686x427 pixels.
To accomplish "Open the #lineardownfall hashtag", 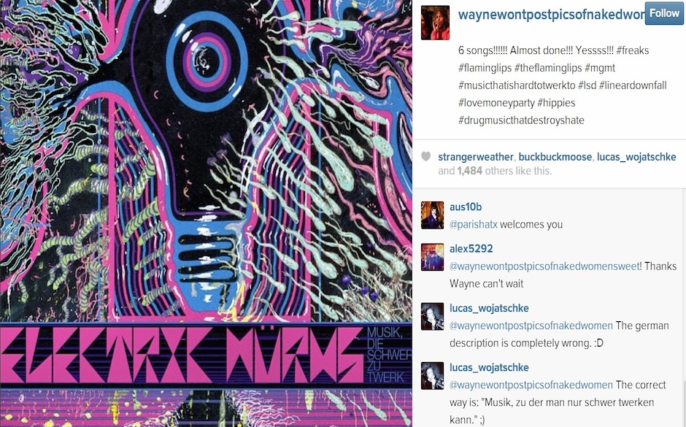I will coord(633,85).
